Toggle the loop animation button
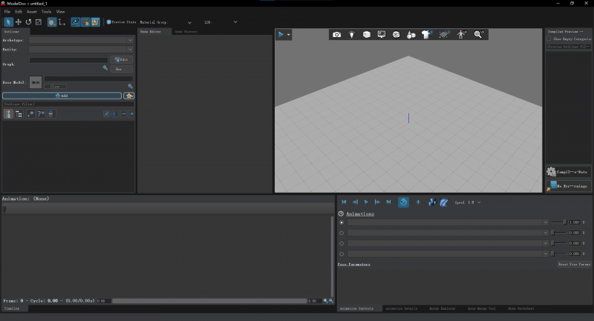This screenshot has width=594, height=321. (x=403, y=202)
